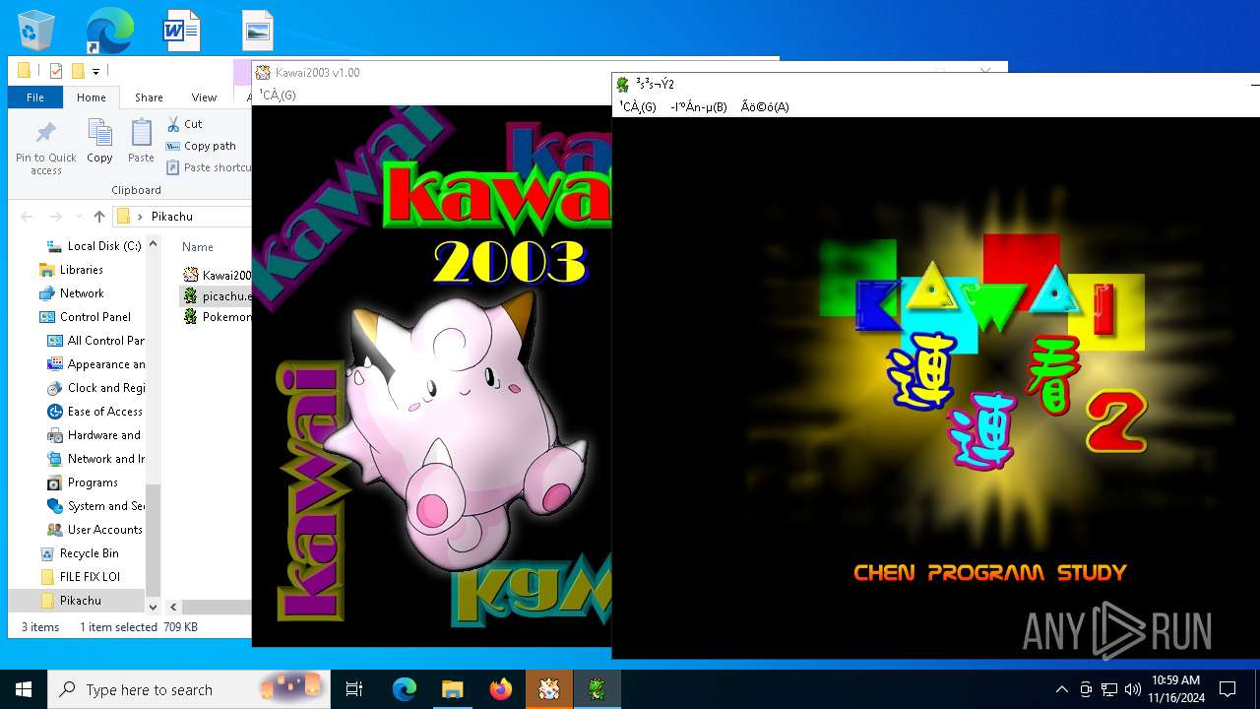Select Recycle Bin in the navigation pane
The height and width of the screenshot is (709, 1260).
click(79, 553)
